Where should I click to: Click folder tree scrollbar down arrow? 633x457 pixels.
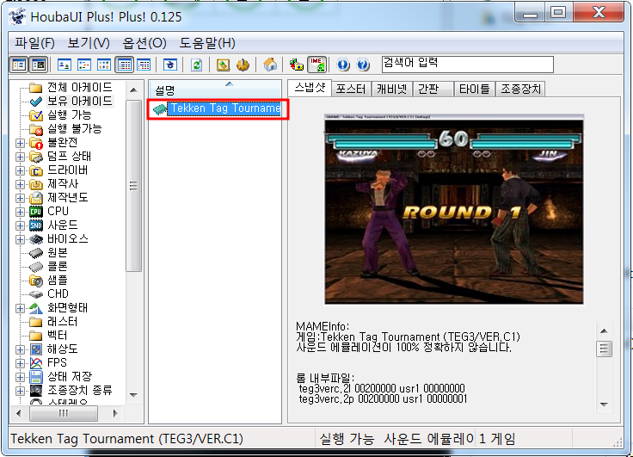point(133,395)
